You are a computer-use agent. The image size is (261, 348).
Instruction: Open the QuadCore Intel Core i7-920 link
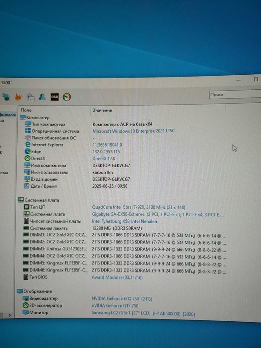pos(138,207)
